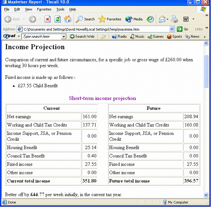This screenshot has width=211, height=207.
Task: Open the View menu
Action: [x=28, y=9]
